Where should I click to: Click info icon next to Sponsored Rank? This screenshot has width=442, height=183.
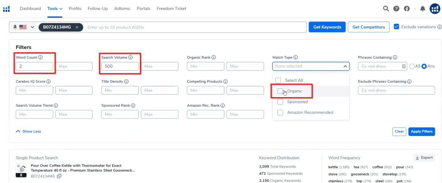(x=133, y=105)
